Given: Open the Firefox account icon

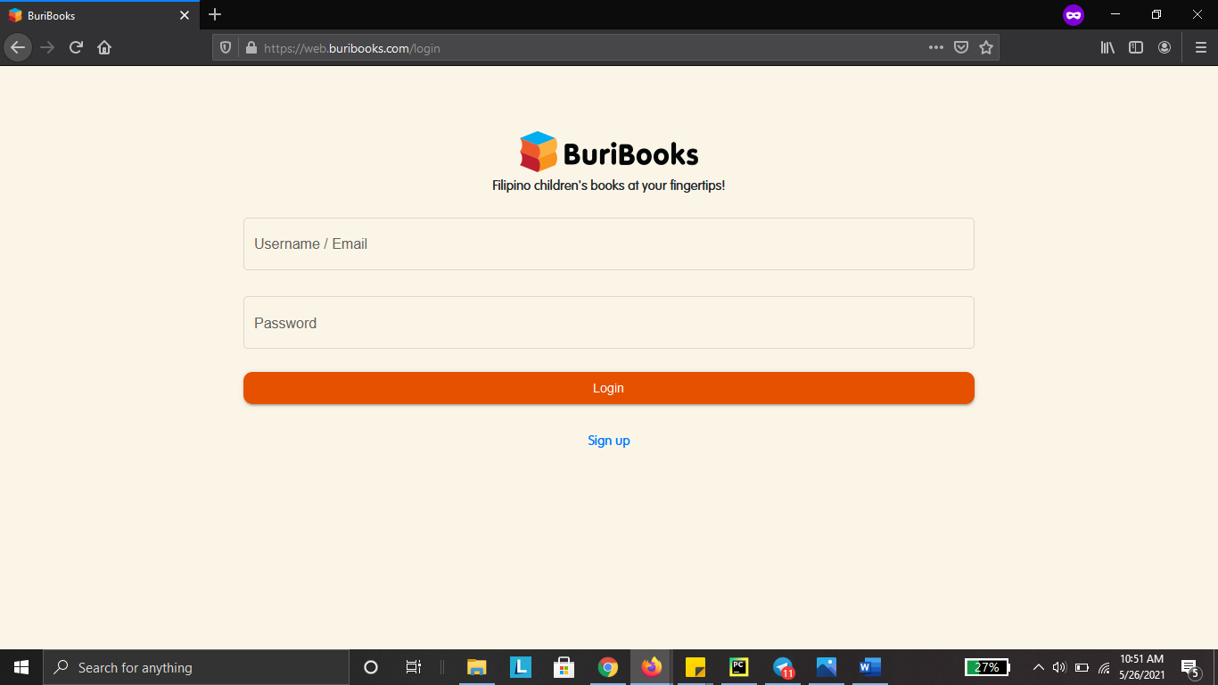Looking at the screenshot, I should click(x=1165, y=48).
